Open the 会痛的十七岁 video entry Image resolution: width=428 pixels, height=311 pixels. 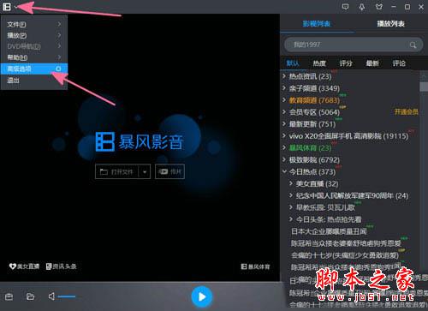tap(345, 255)
